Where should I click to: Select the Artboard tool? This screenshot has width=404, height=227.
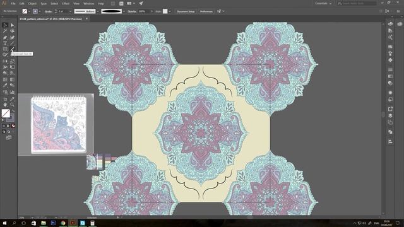coord(5,99)
